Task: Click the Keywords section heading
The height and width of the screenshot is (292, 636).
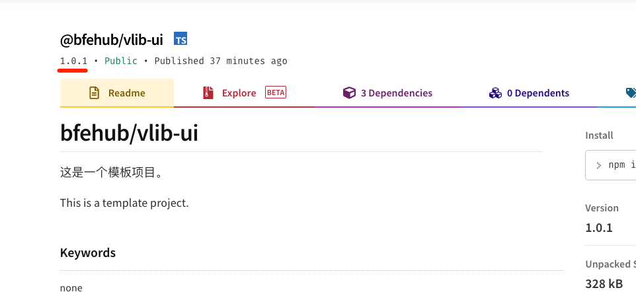Action: click(88, 252)
